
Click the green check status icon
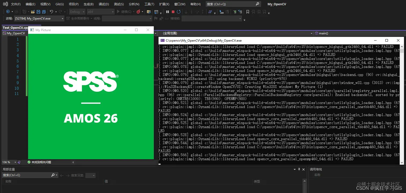[x=29, y=162]
